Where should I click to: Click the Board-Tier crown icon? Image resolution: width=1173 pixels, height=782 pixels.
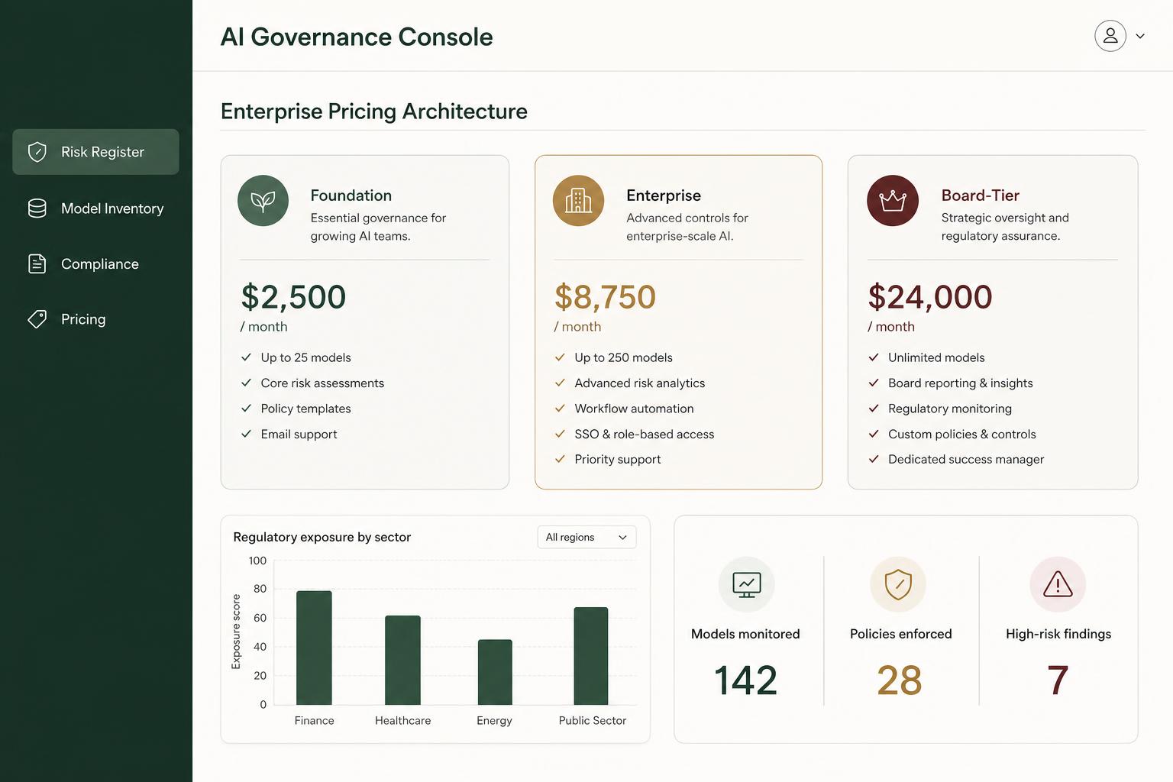[x=892, y=201]
